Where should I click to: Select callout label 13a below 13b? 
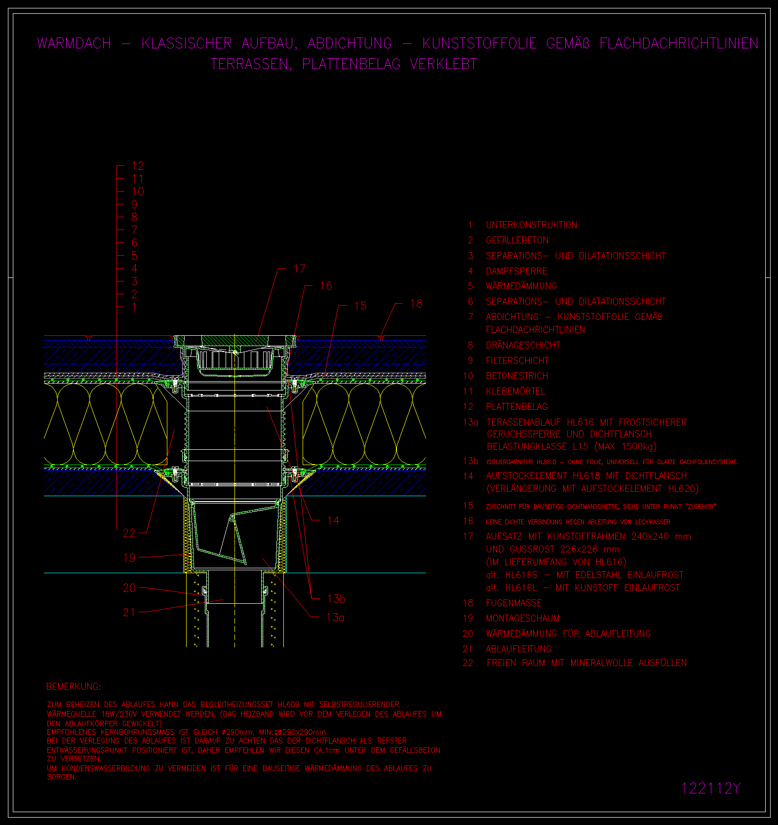(335, 617)
